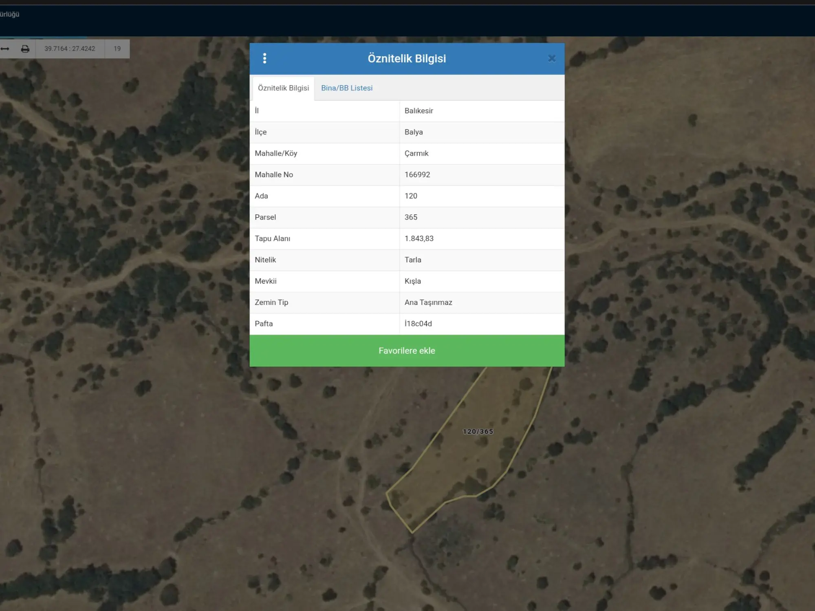Click the Pafta value İ18c04d

418,324
